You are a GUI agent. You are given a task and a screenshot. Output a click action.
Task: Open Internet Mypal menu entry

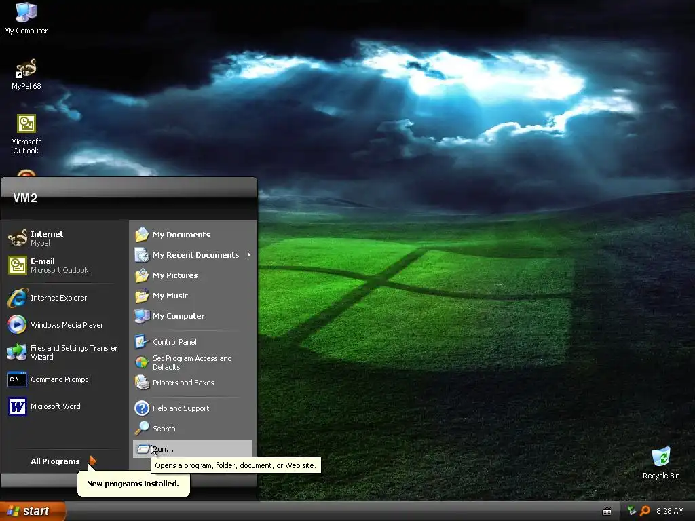(x=64, y=238)
